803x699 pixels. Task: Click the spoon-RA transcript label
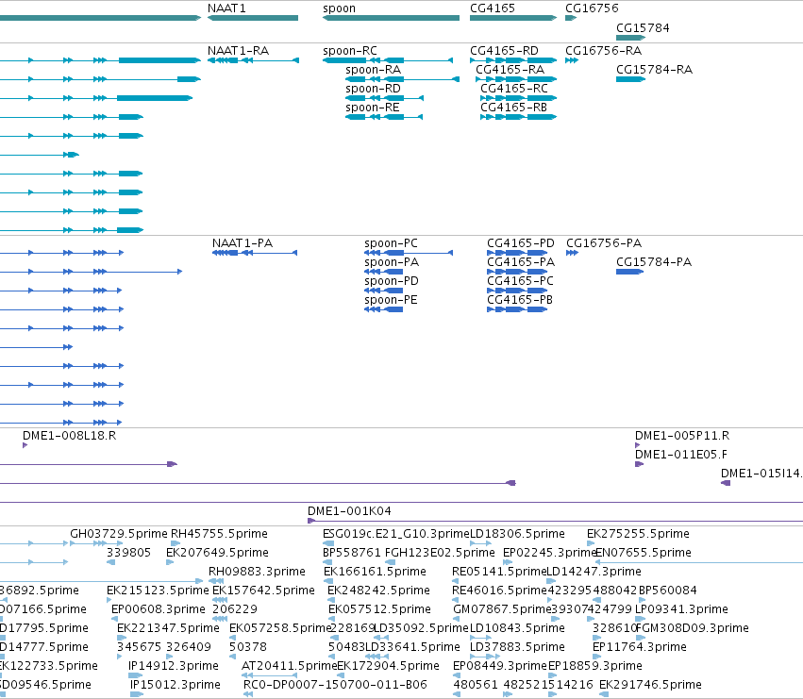(373, 70)
